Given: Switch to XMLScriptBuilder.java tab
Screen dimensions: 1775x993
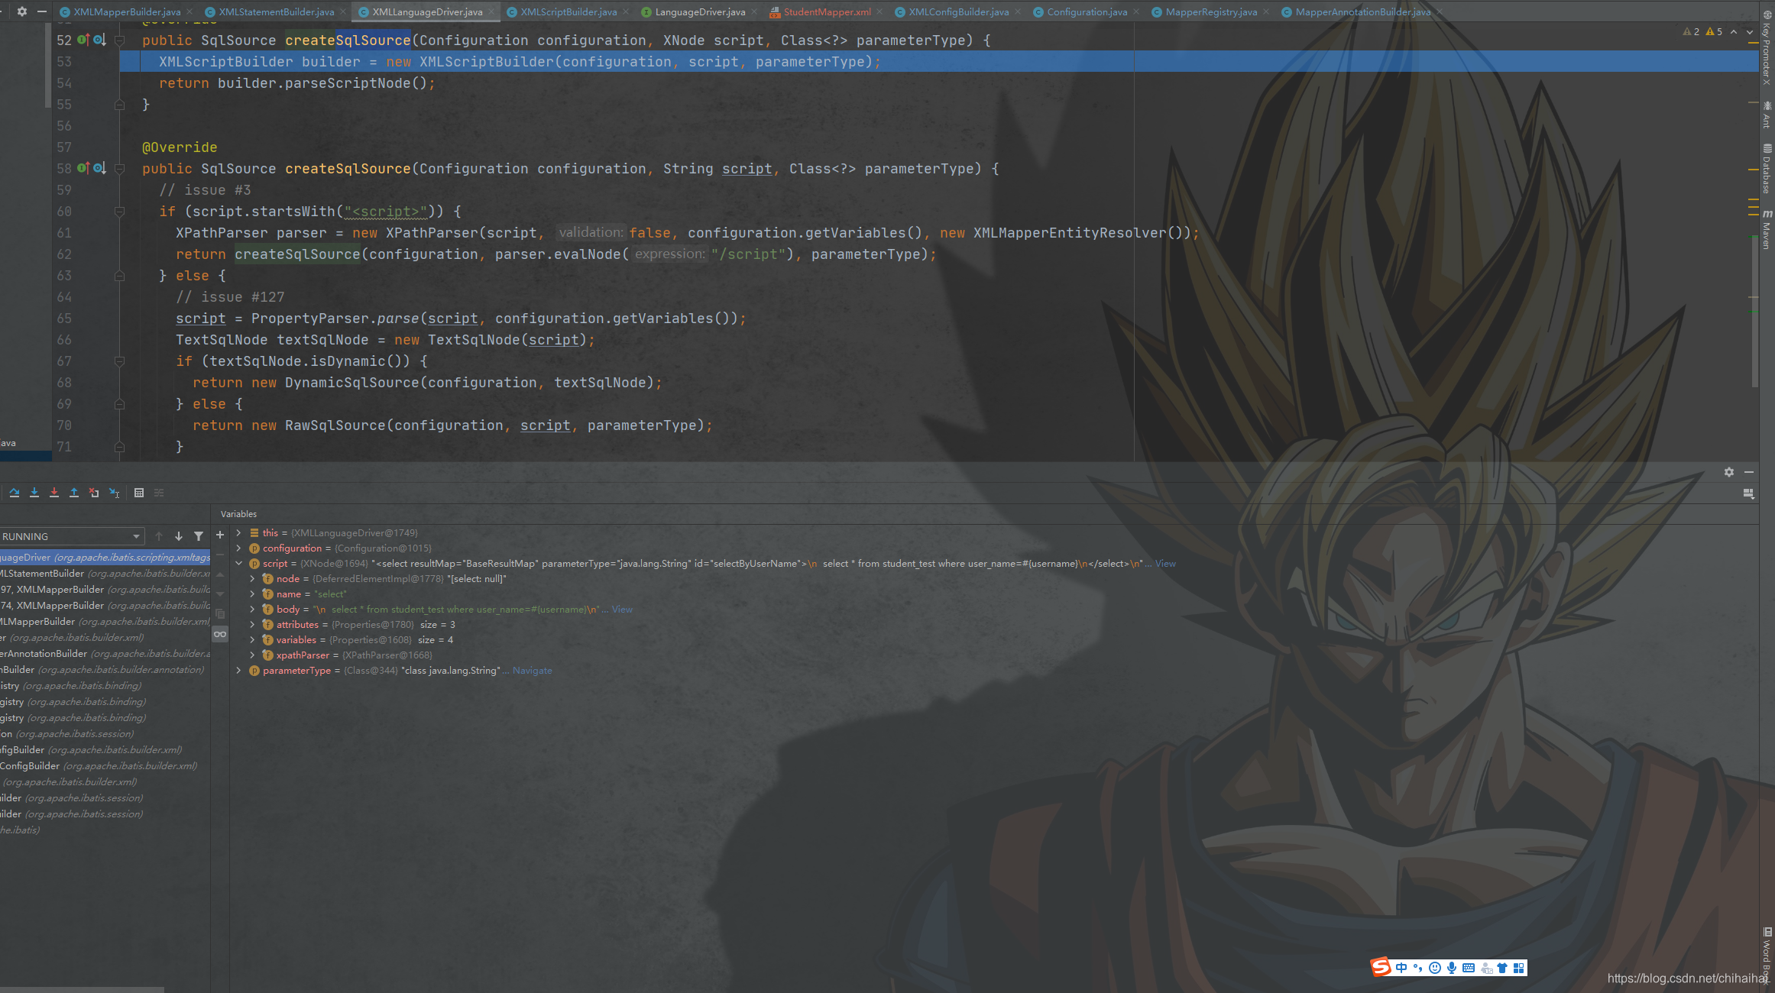Looking at the screenshot, I should [568, 11].
